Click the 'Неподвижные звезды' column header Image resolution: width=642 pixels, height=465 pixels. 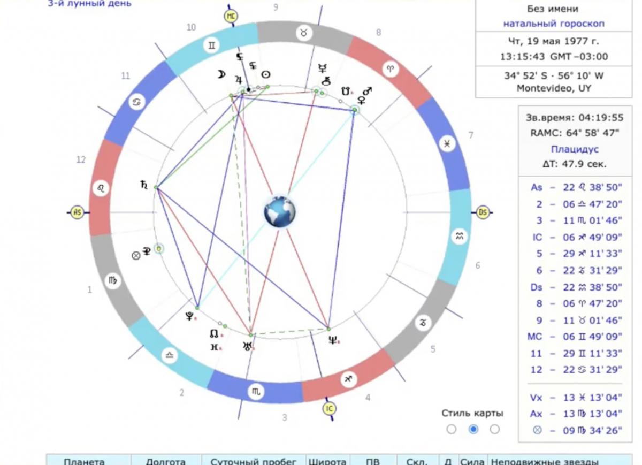545,462
